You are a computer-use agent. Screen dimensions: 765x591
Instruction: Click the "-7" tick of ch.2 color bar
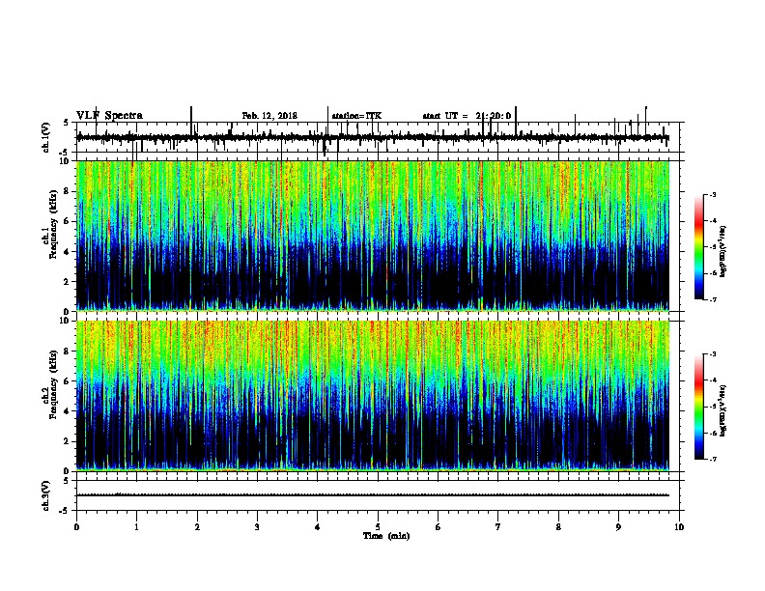pyautogui.click(x=713, y=460)
